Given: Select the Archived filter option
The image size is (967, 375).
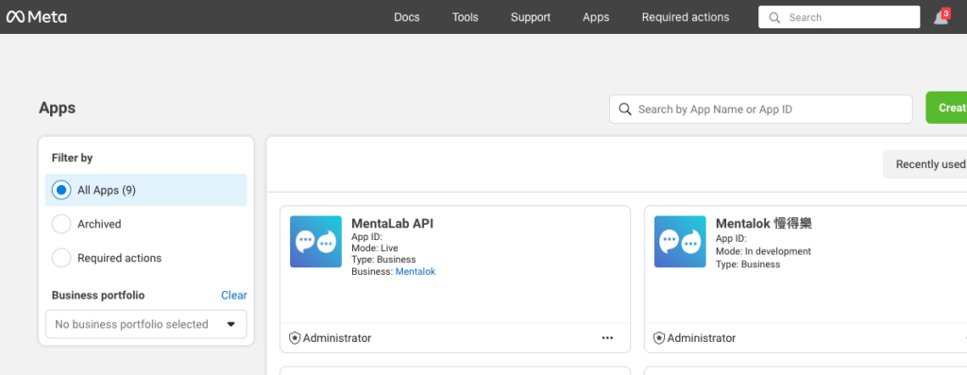Looking at the screenshot, I should coord(146,224).
